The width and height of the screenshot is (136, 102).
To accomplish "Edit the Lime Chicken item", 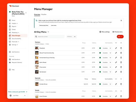I will pyautogui.click(x=116, y=96).
